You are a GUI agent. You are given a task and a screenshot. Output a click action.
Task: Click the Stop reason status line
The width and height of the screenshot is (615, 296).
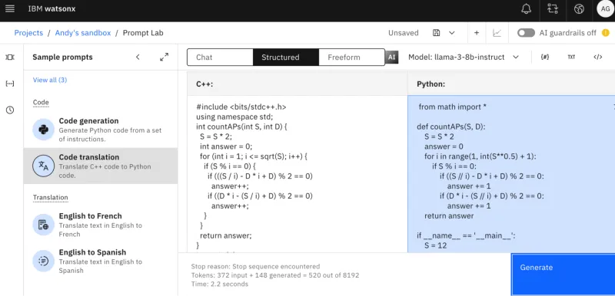[x=255, y=266]
